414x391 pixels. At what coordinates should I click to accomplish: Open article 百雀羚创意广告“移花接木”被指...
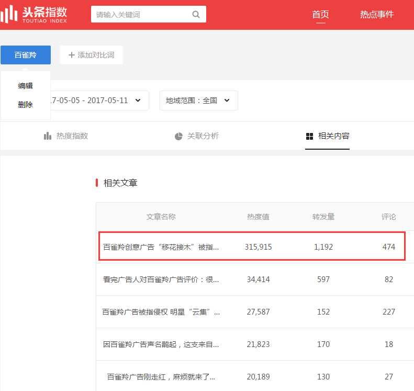tap(161, 247)
